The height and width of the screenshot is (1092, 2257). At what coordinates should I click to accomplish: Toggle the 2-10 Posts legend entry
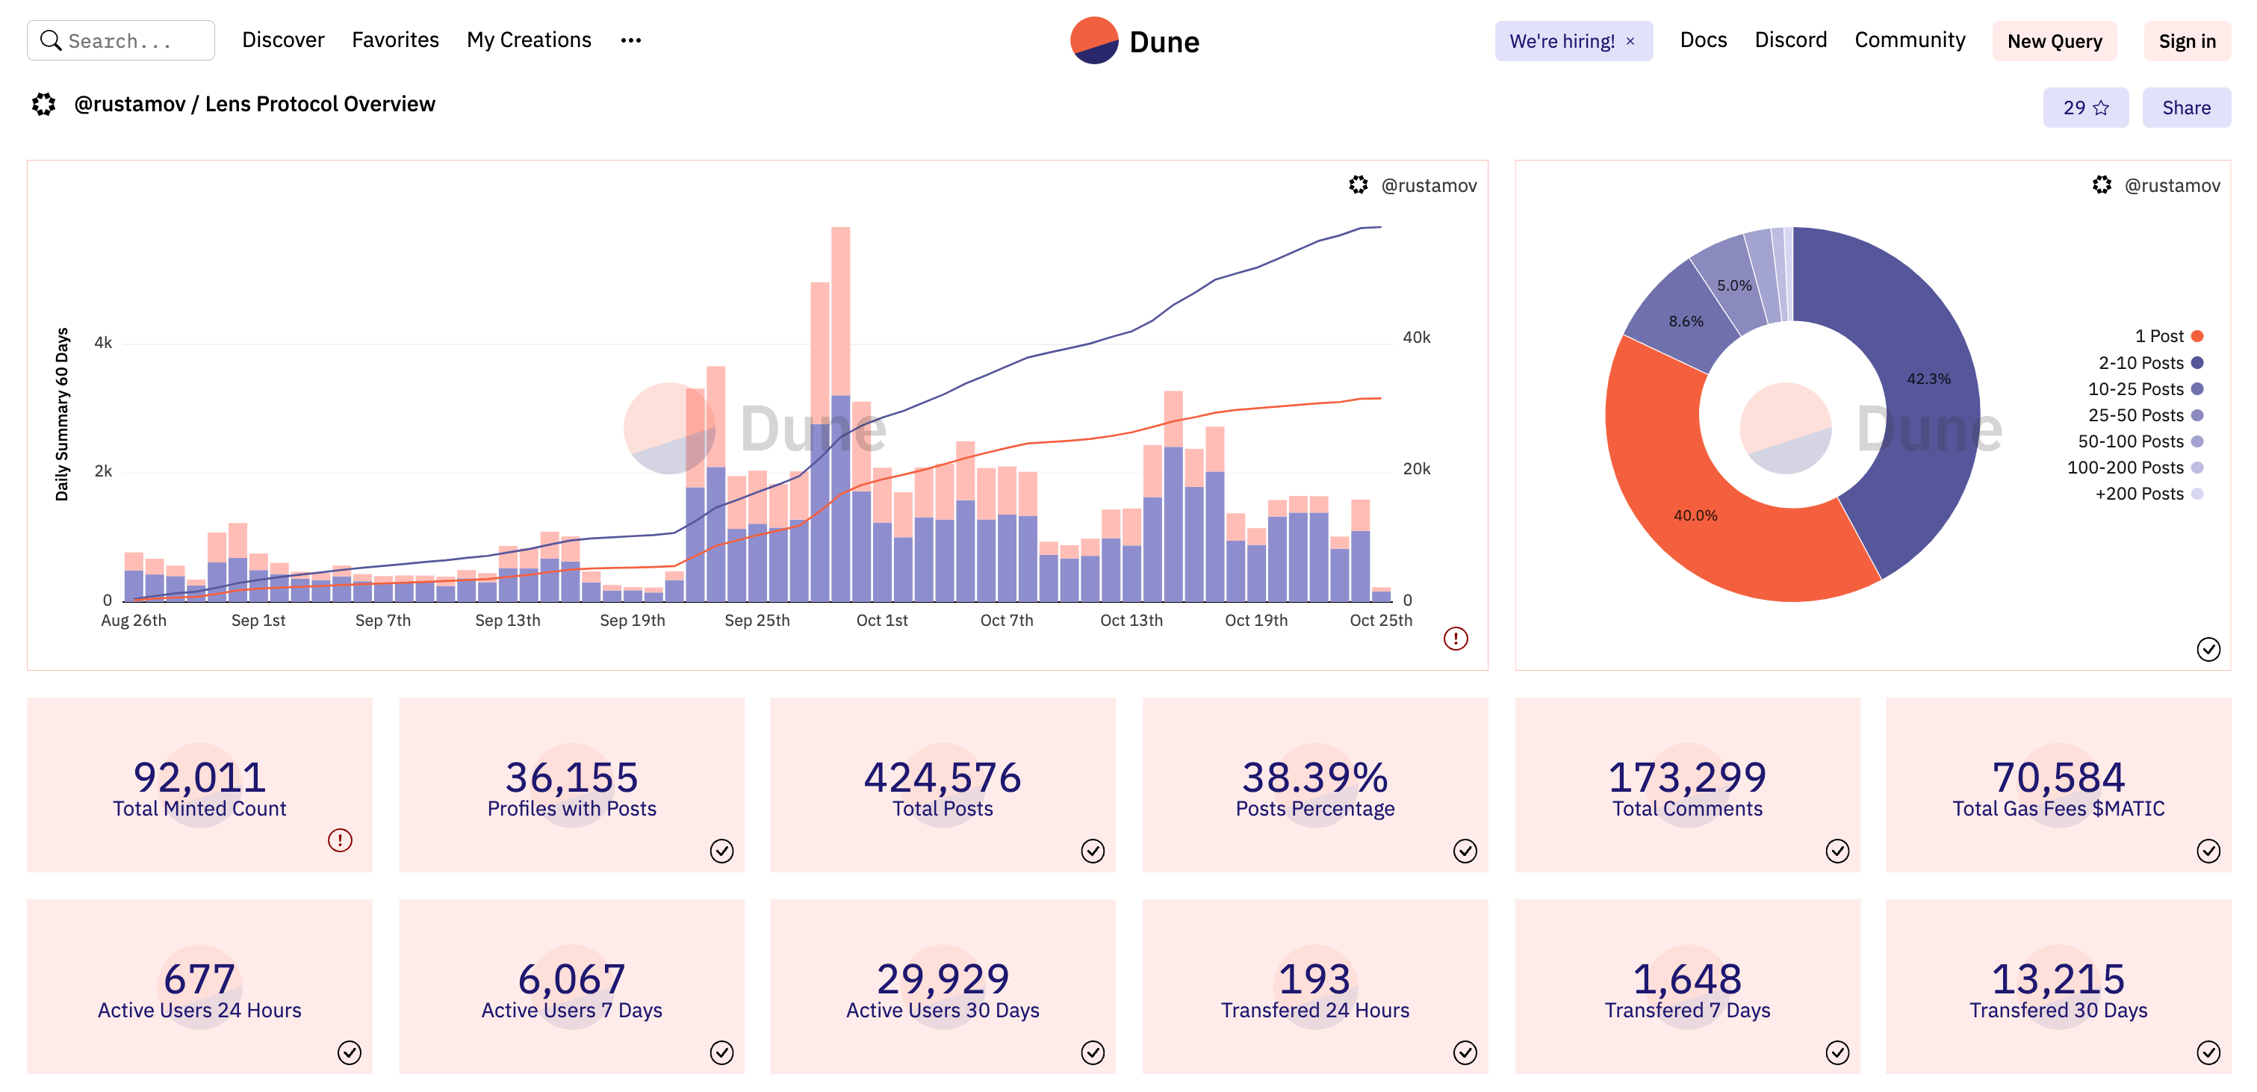(2150, 362)
